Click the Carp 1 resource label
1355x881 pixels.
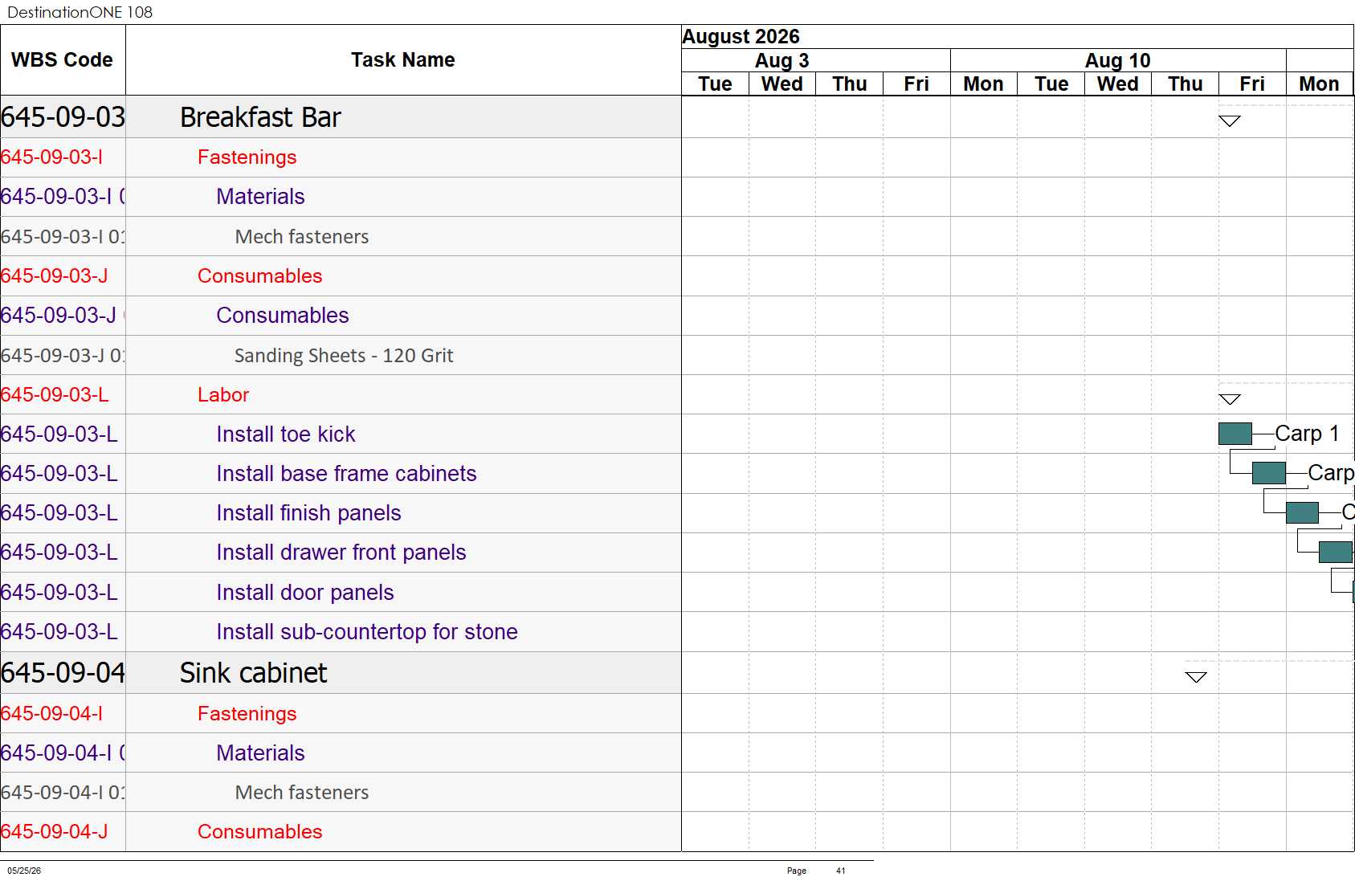[1307, 434]
